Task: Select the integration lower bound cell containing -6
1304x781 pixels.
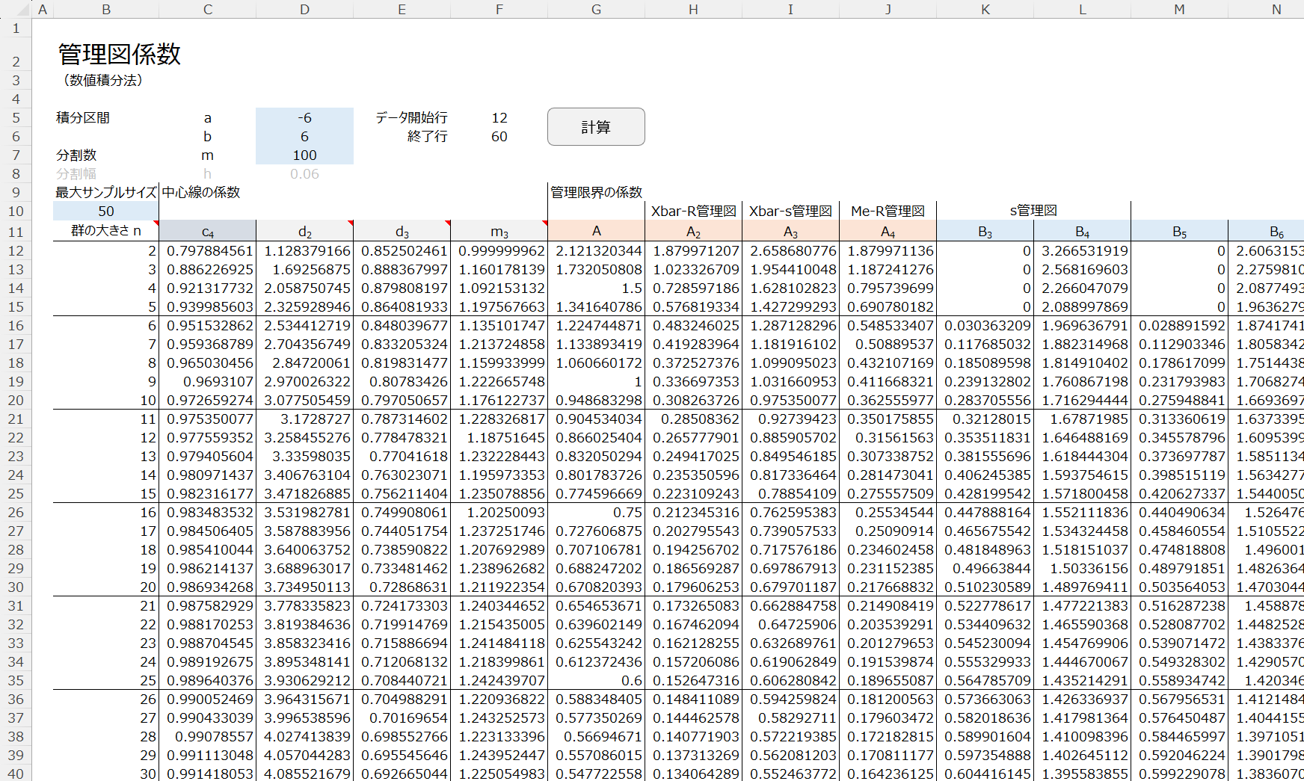Action: click(x=304, y=118)
